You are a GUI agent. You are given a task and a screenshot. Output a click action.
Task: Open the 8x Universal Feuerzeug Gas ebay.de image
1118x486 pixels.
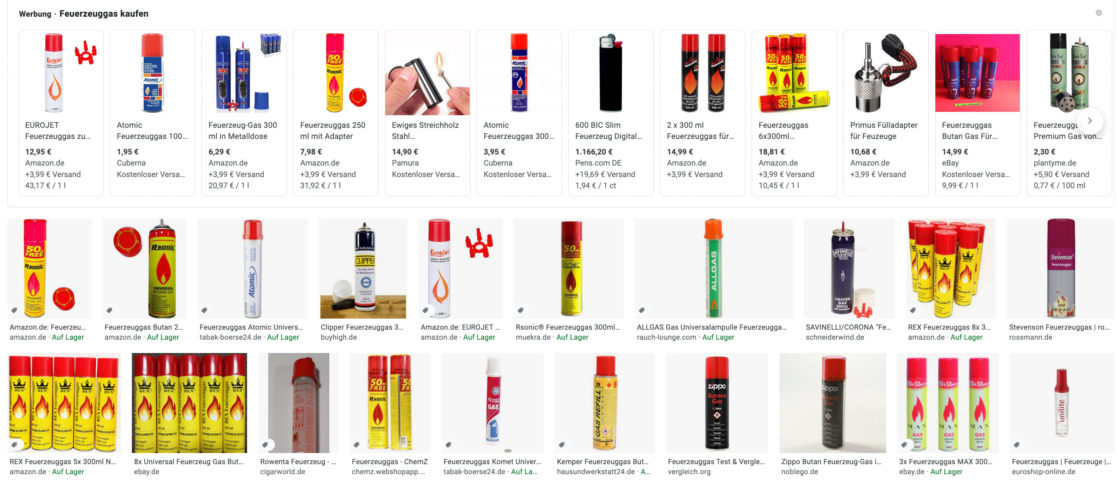coord(189,403)
